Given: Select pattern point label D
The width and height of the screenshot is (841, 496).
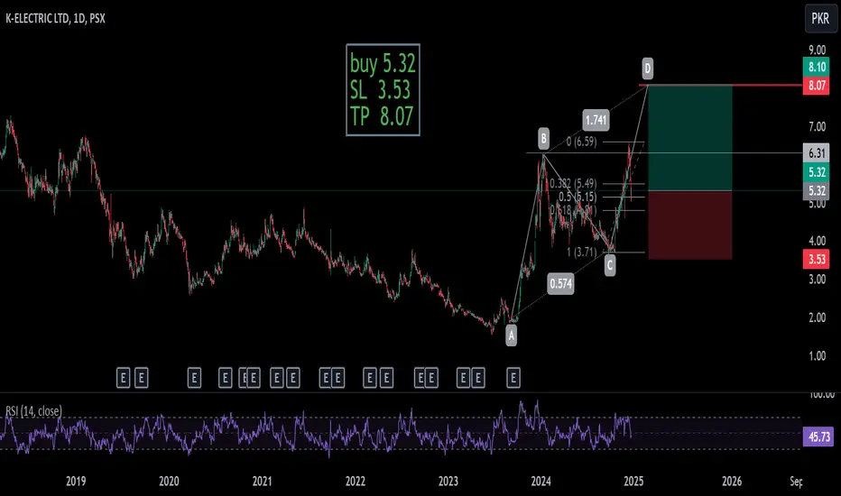Looking at the screenshot, I should coord(647,69).
